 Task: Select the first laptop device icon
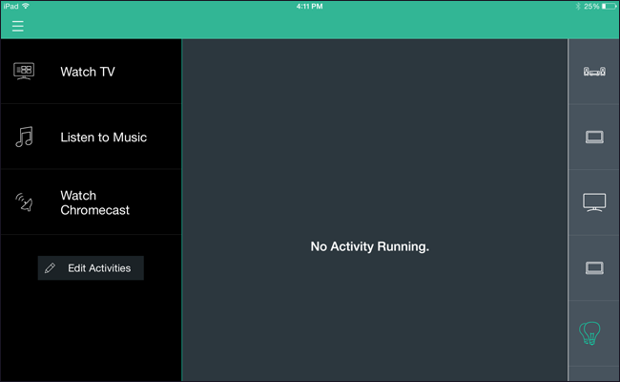click(x=594, y=137)
